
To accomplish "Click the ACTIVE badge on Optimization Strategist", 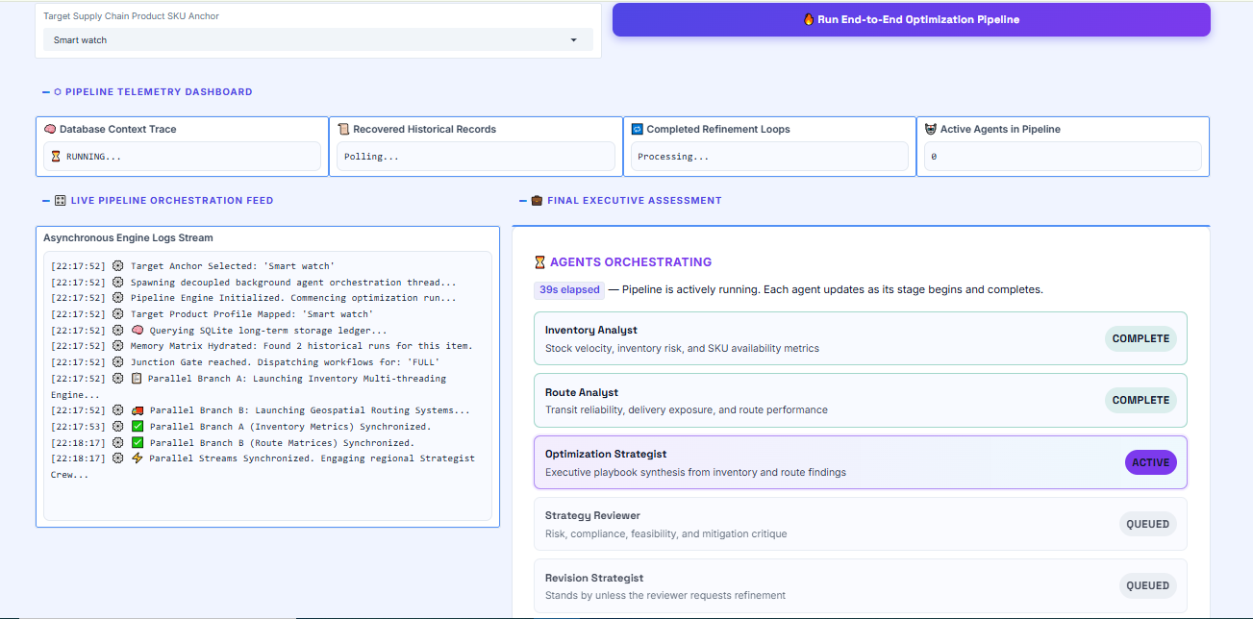I will [x=1150, y=462].
